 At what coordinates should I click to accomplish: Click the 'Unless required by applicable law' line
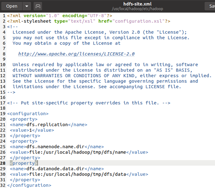tap(105, 65)
